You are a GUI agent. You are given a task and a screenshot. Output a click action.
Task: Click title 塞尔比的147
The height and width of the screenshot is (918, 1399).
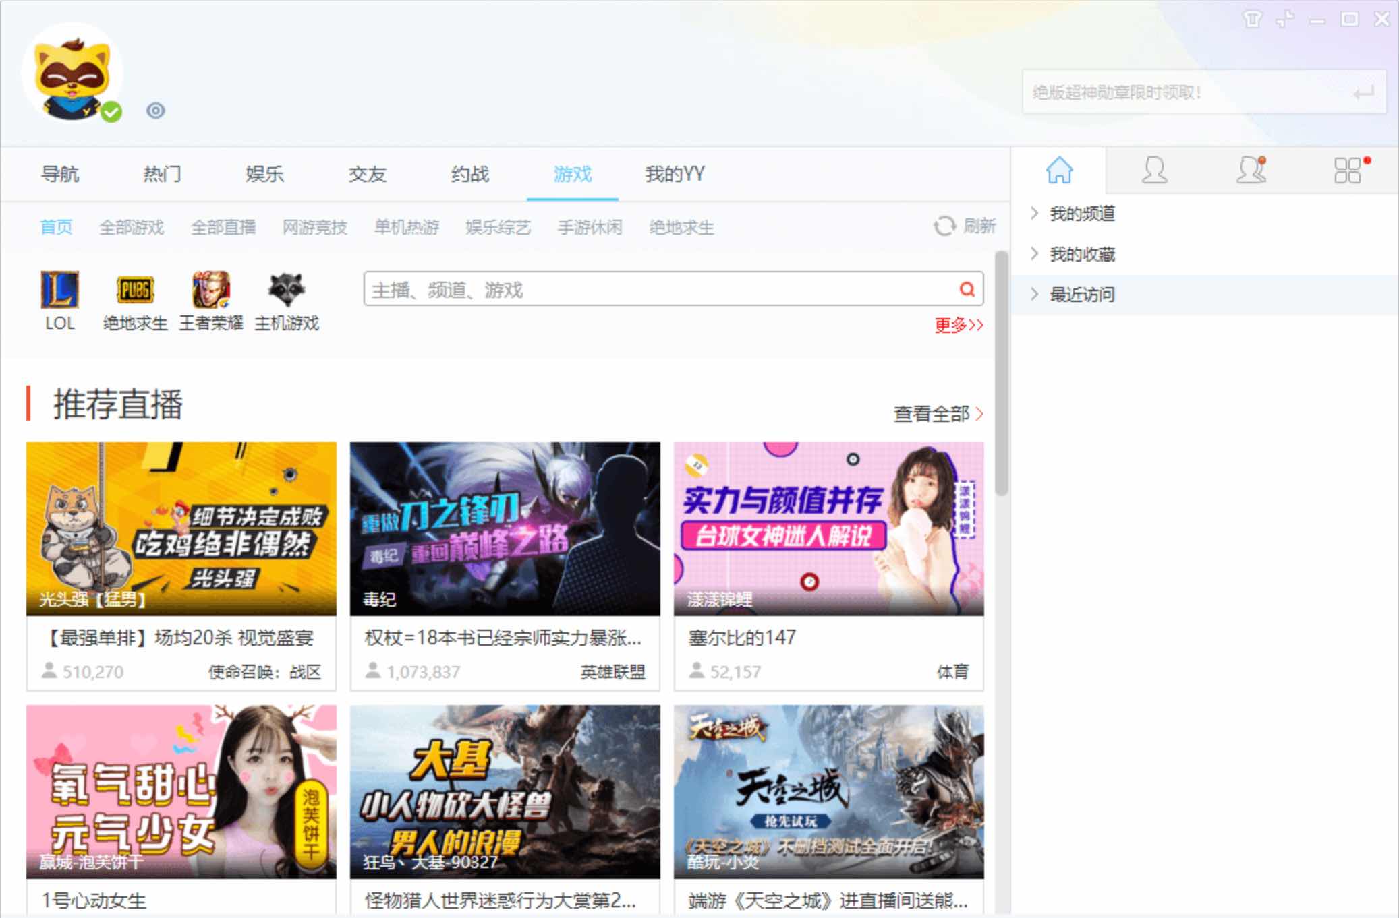[x=742, y=638]
